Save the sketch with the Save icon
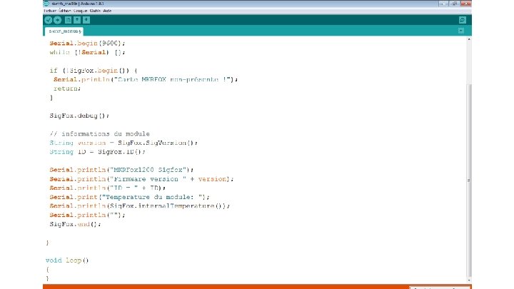The width and height of the screenshot is (514, 289). click(x=86, y=20)
